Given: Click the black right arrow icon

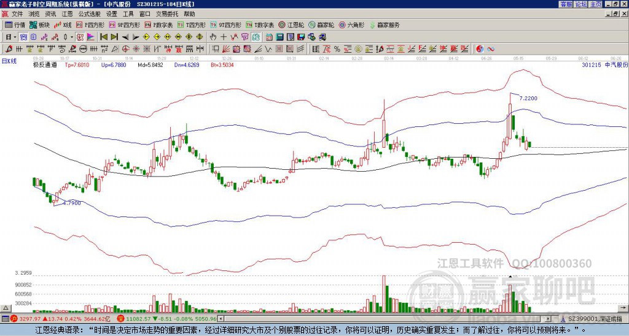Looking at the screenshot, I should click(136, 37).
